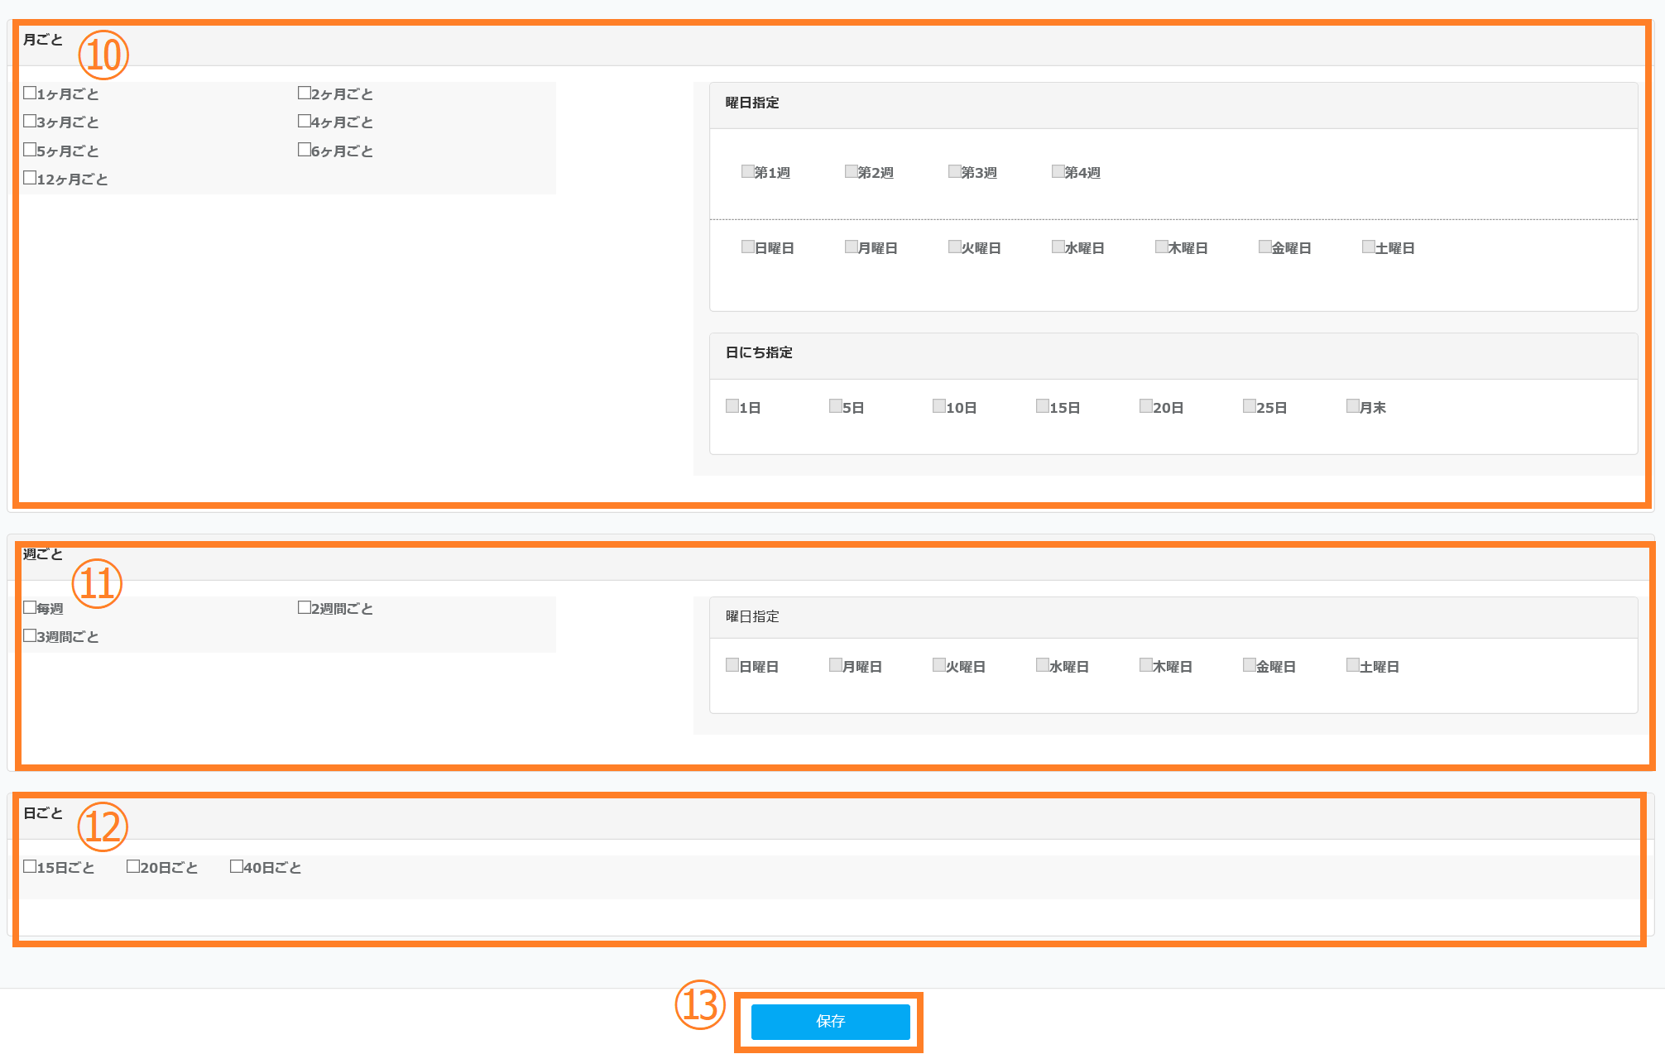The width and height of the screenshot is (1665, 1054).
Task: Select the 12ヶ月ごと checkbox
Action: (x=30, y=178)
